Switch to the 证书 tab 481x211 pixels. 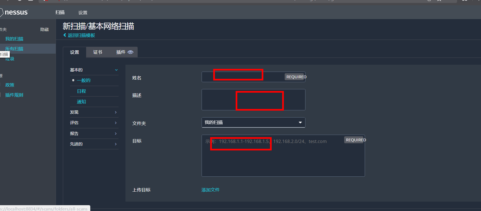[97, 52]
